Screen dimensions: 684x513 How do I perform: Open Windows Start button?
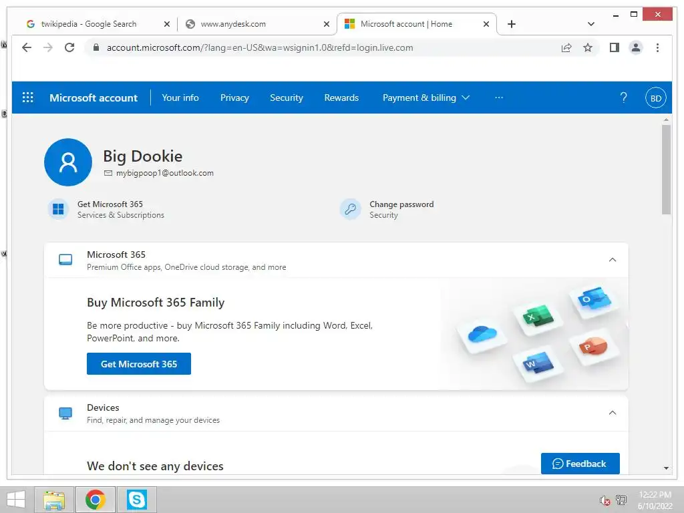(x=16, y=500)
